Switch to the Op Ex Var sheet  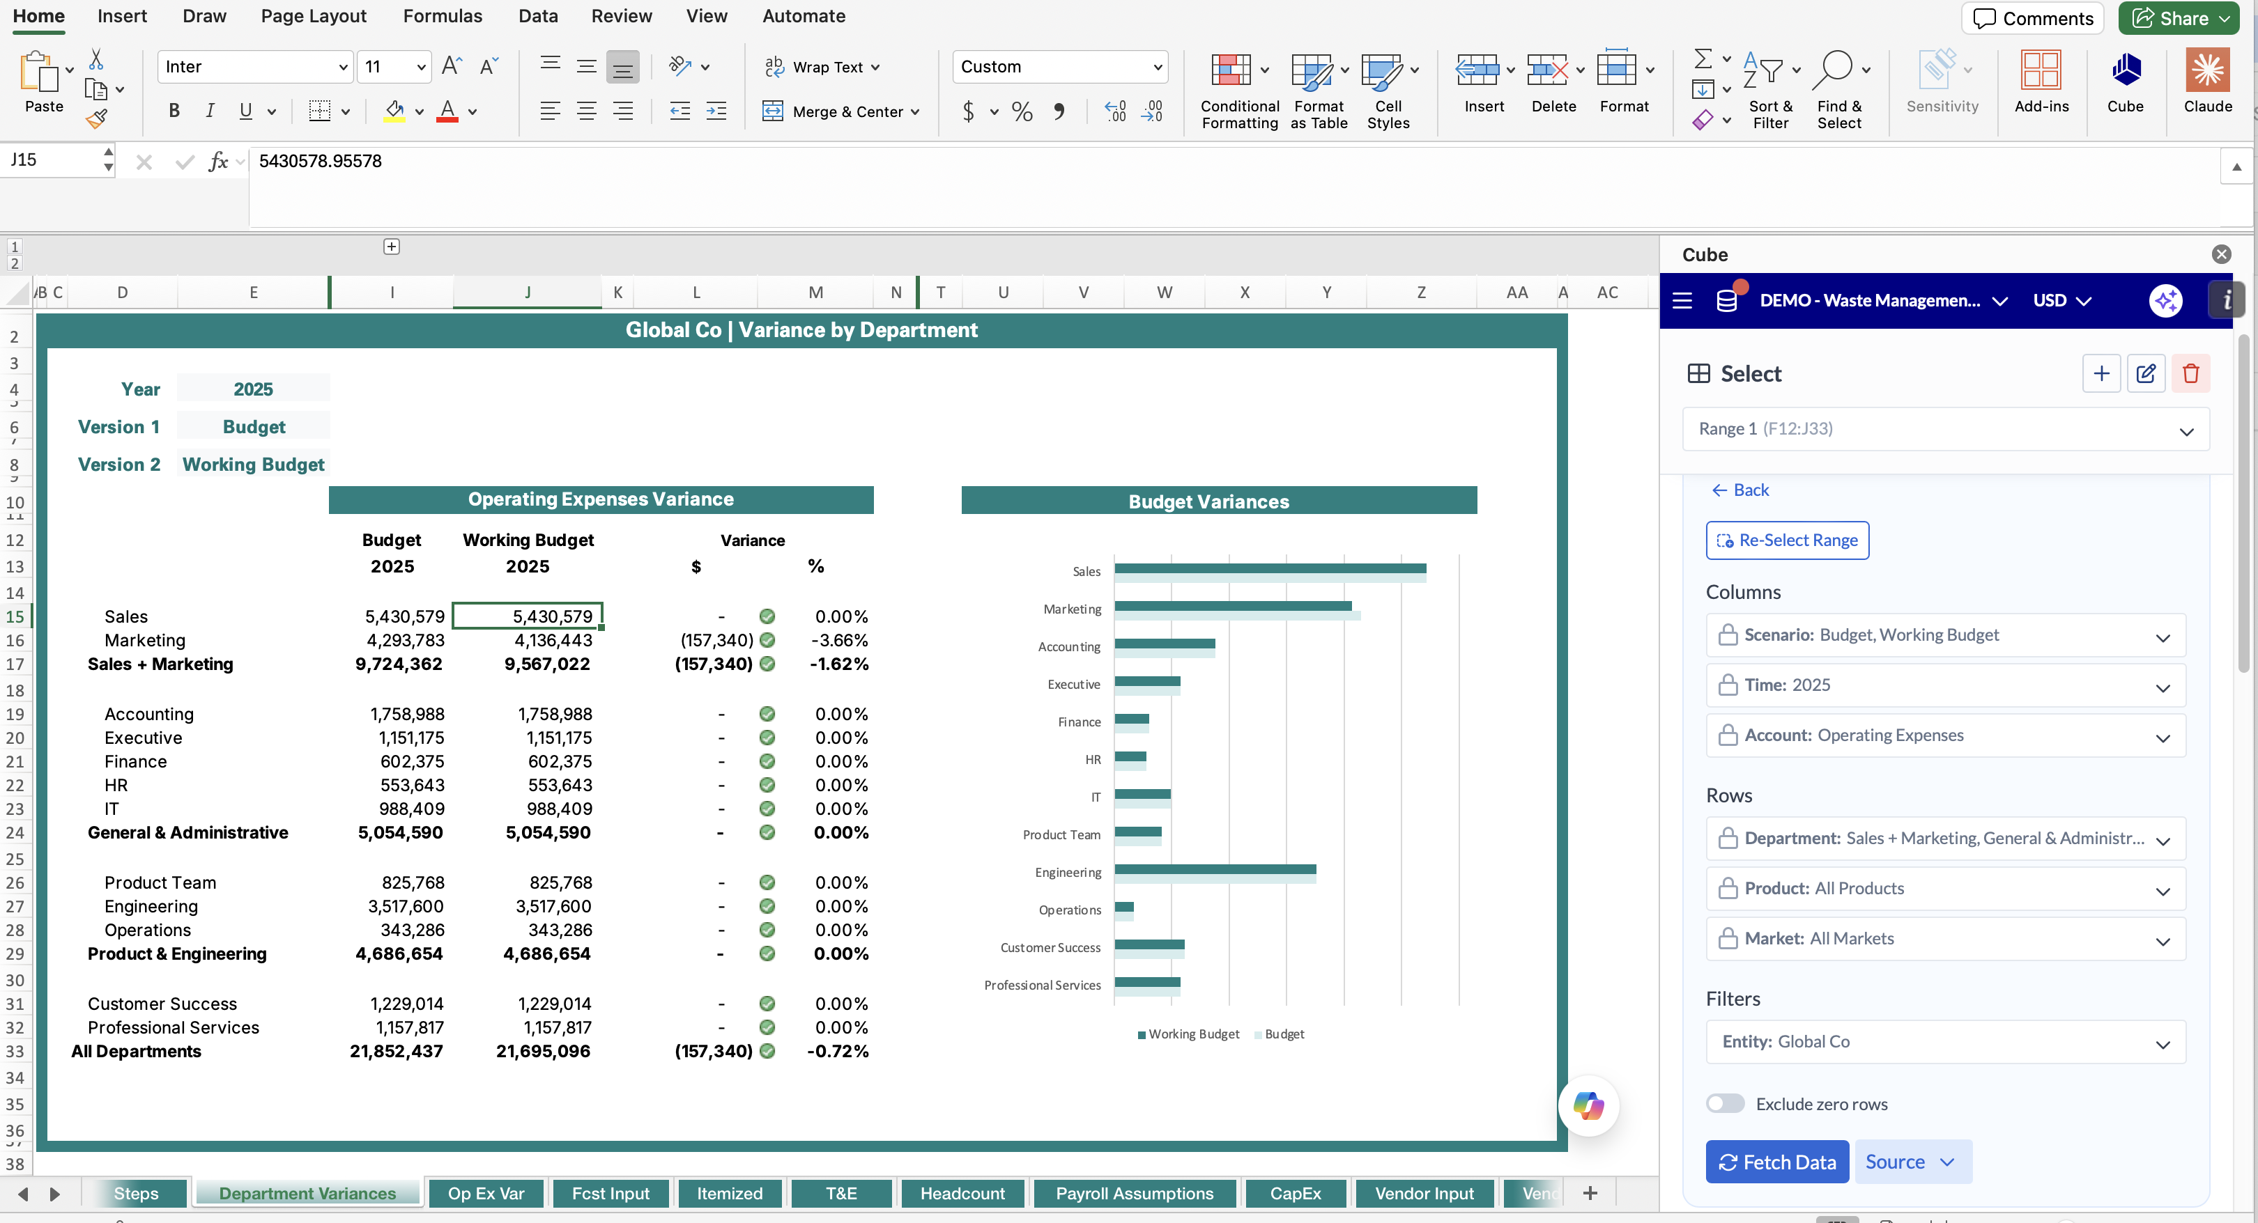coord(486,1193)
